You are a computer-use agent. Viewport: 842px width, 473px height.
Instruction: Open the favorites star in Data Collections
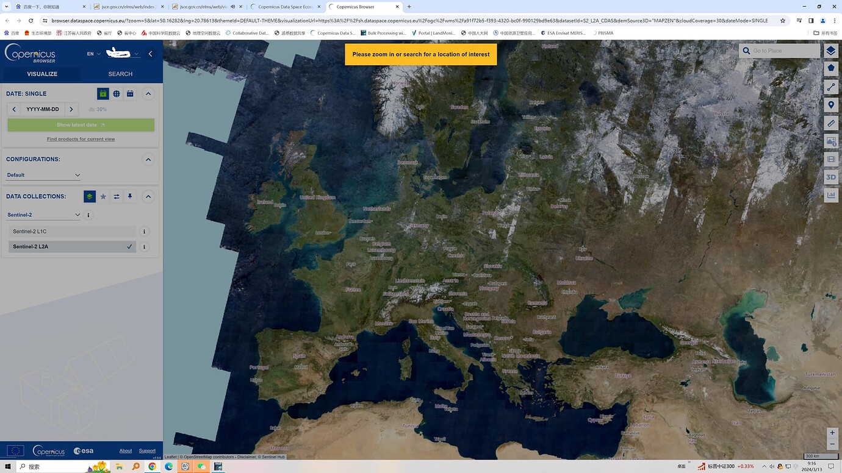103,196
